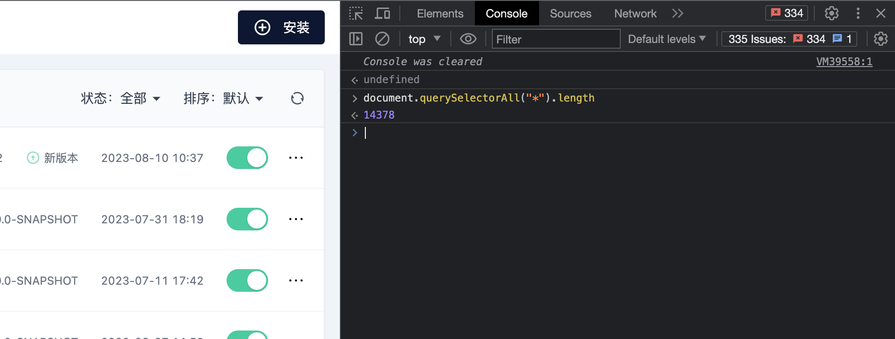Open the VM39558:1 source link
Screen dimensions: 895x339
pos(844,61)
